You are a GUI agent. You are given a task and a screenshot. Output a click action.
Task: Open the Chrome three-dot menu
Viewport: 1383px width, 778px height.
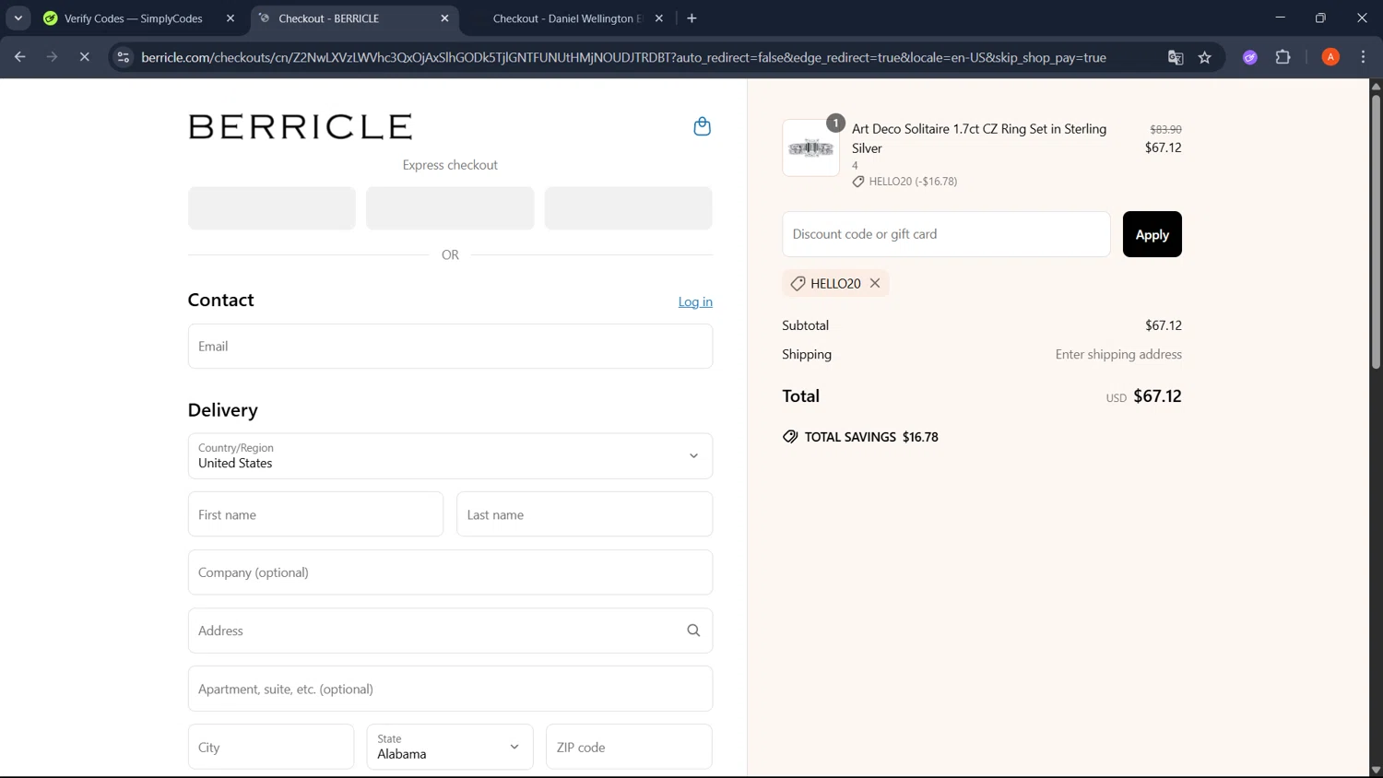1363,57
